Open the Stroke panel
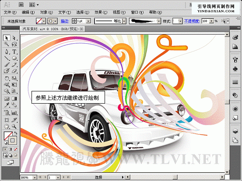Viewport: 242px width, 181px height. [x=235, y=82]
